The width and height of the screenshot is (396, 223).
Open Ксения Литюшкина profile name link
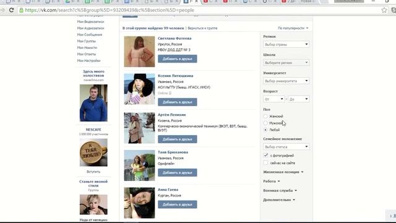pyautogui.click(x=176, y=76)
